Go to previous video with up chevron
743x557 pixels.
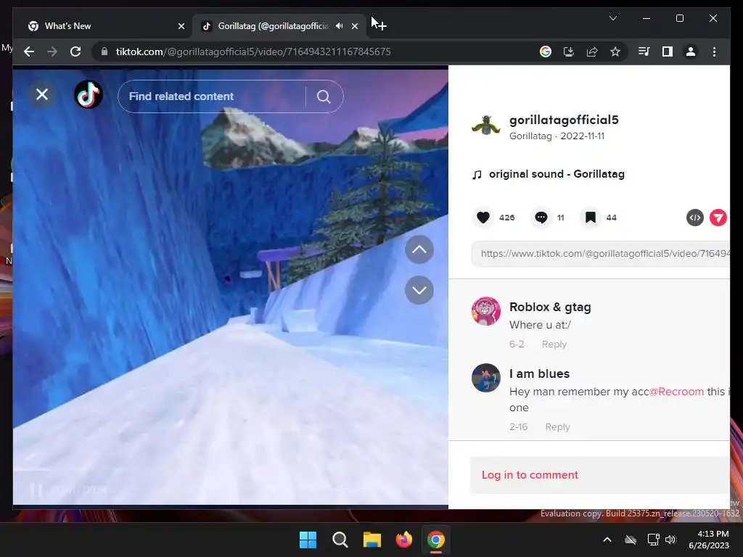pyautogui.click(x=419, y=249)
